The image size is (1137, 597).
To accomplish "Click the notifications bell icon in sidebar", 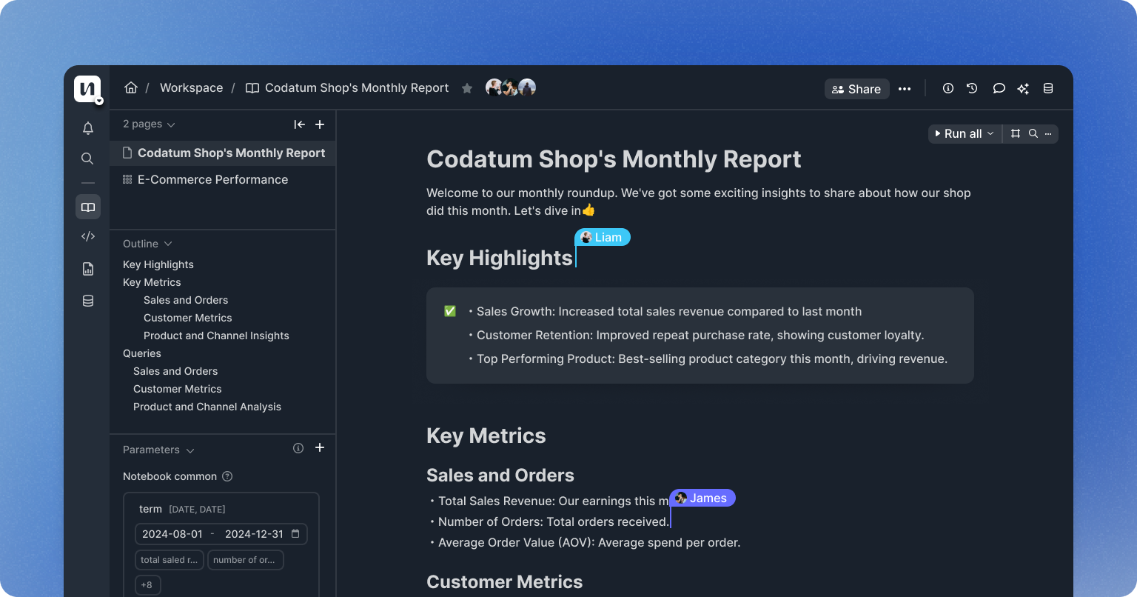I will (x=87, y=128).
